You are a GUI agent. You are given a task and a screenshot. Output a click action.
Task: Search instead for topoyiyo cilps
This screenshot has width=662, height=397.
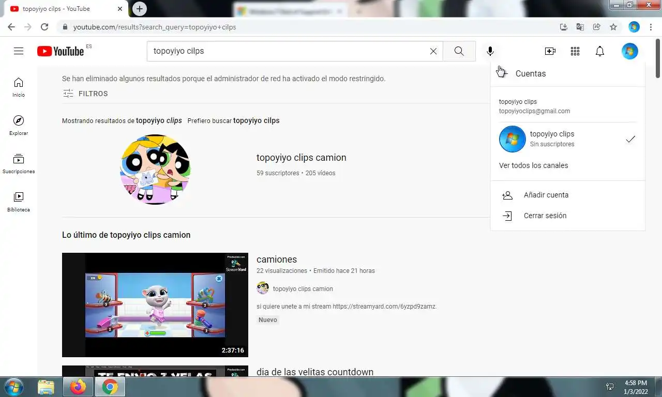256,120
